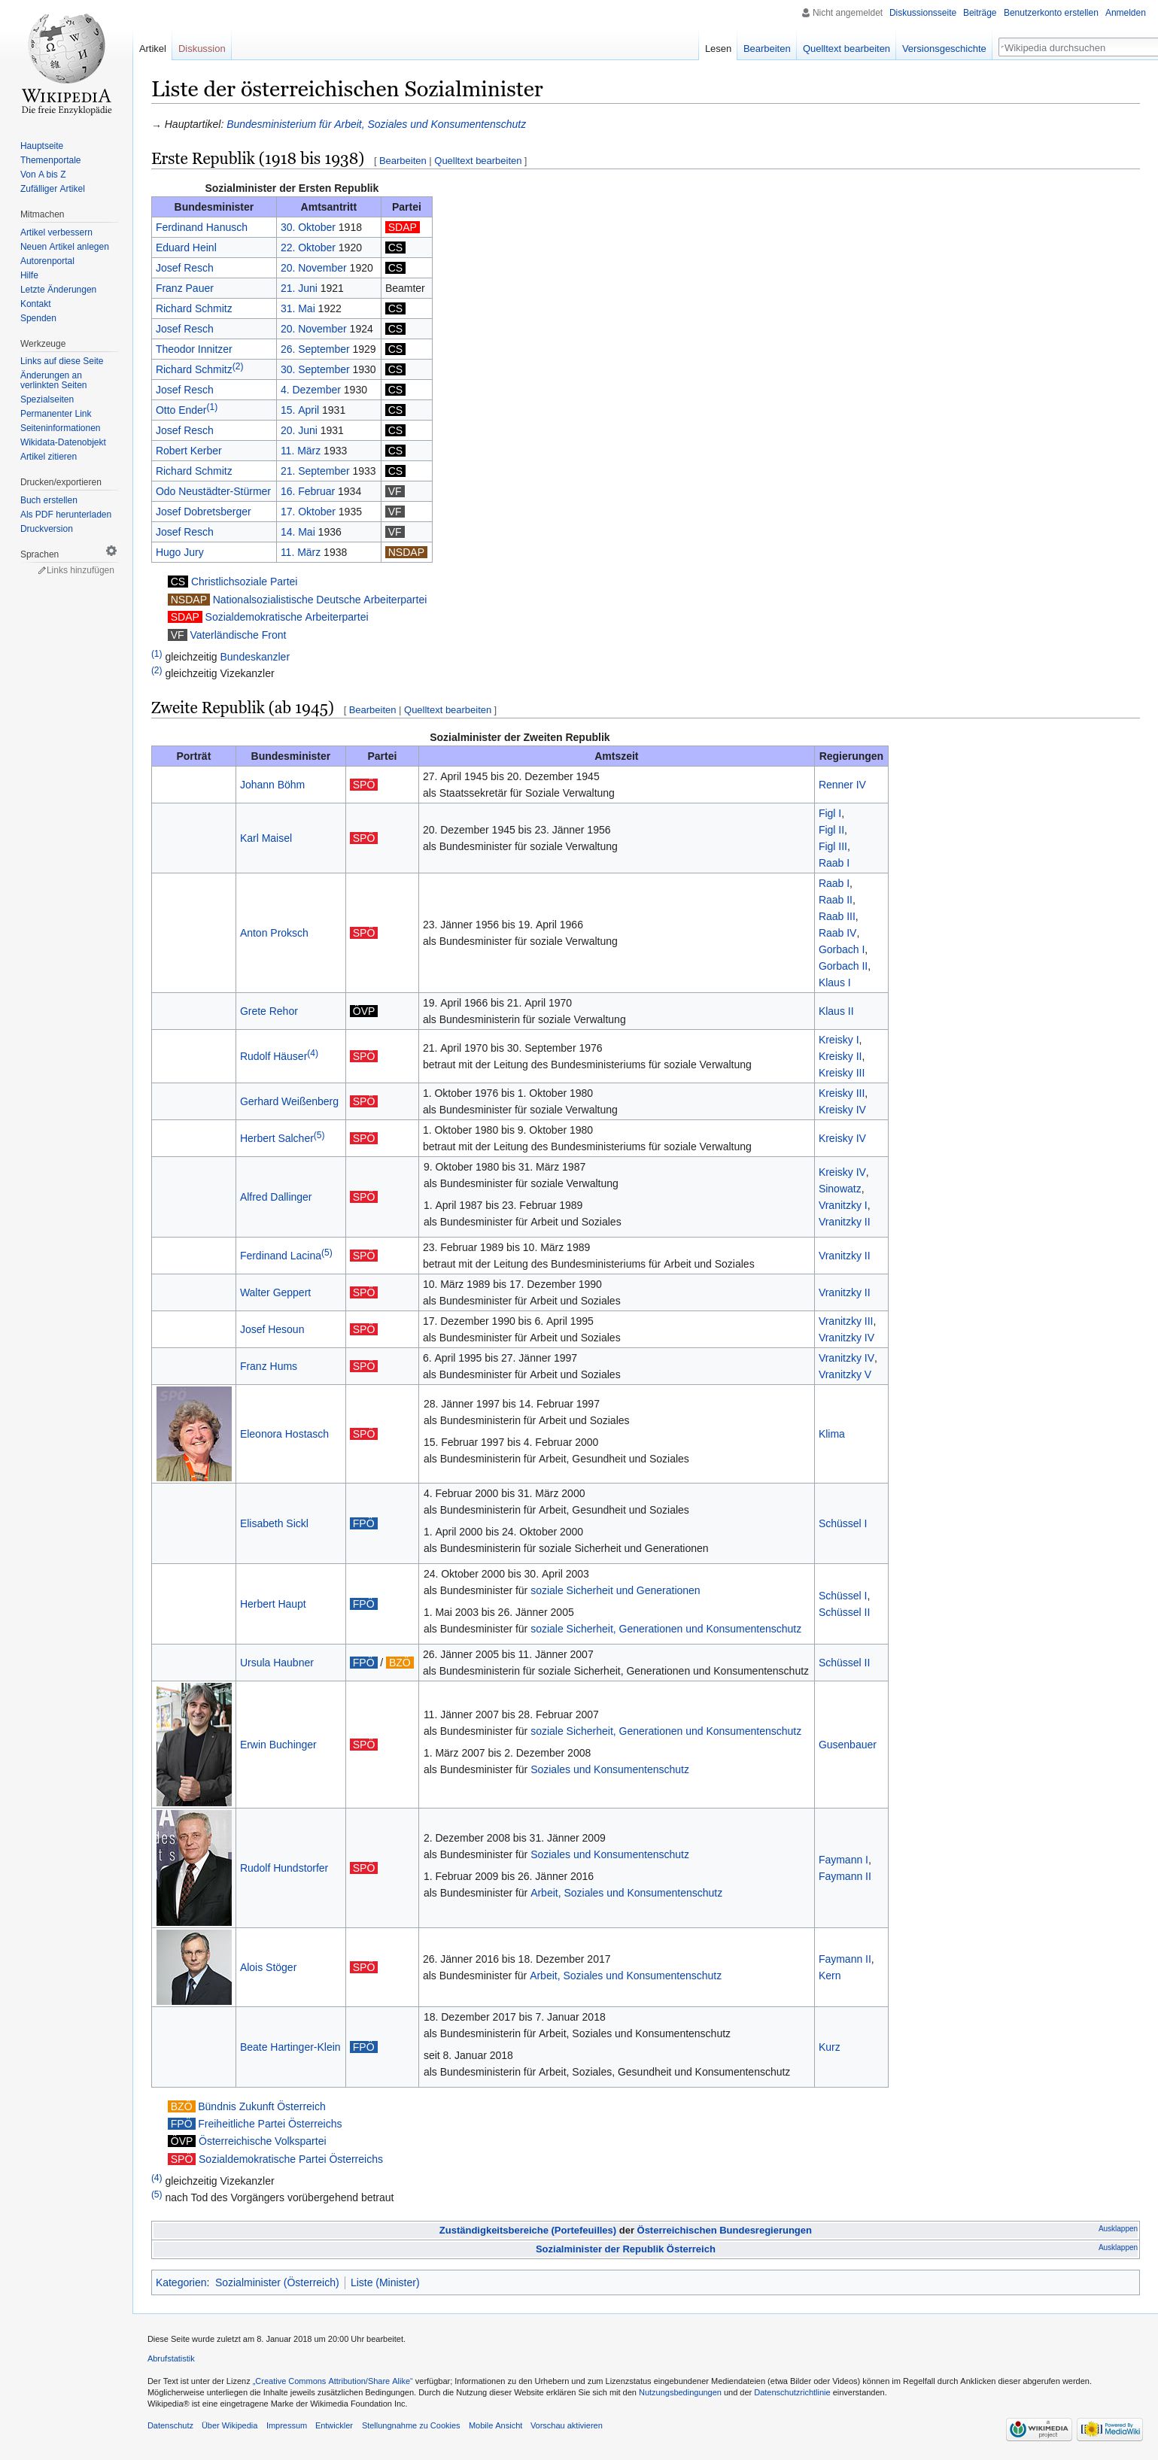The height and width of the screenshot is (2460, 1158).
Task: Click the Vaterländische Front legend link
Action: coord(238,635)
